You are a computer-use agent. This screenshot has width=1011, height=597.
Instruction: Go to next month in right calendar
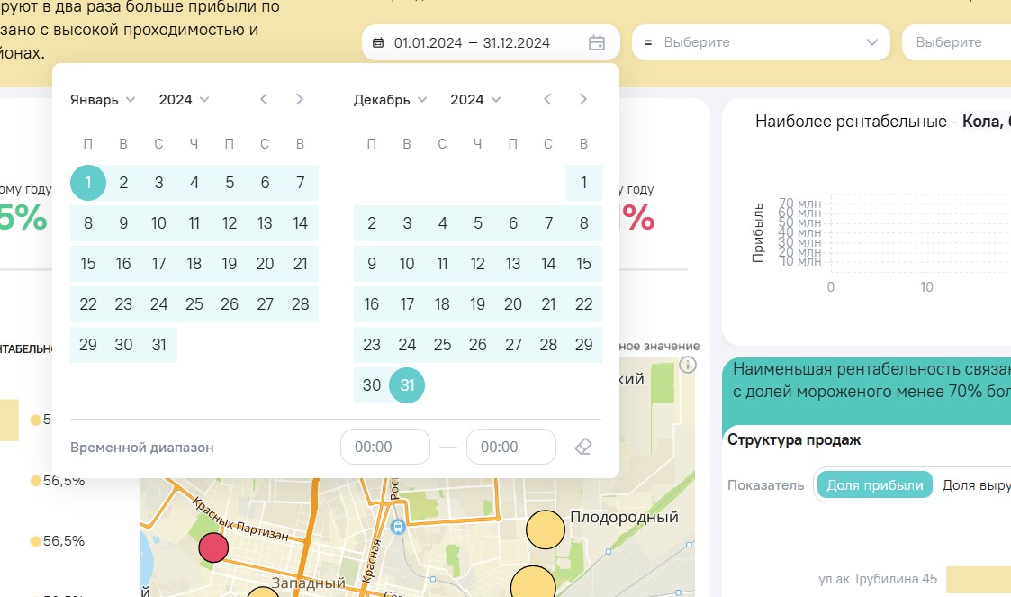coord(583,99)
